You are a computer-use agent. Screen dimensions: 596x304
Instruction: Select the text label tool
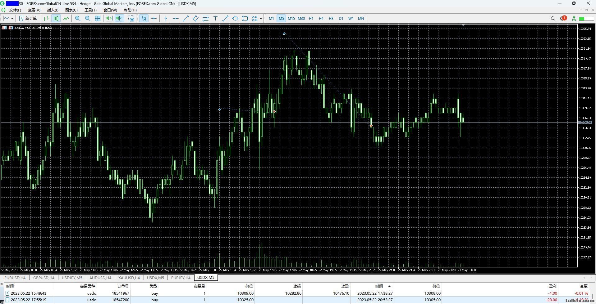(x=215, y=19)
